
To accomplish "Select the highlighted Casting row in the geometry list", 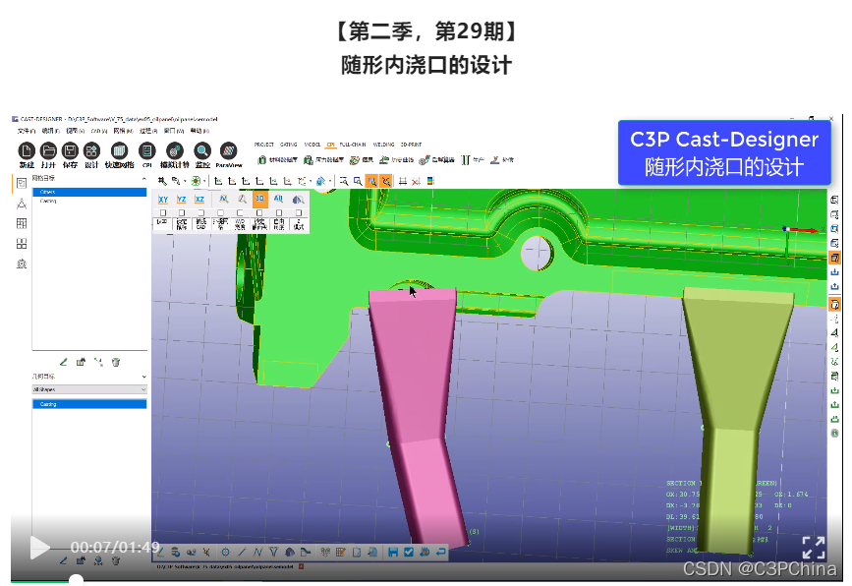I will click(x=89, y=404).
